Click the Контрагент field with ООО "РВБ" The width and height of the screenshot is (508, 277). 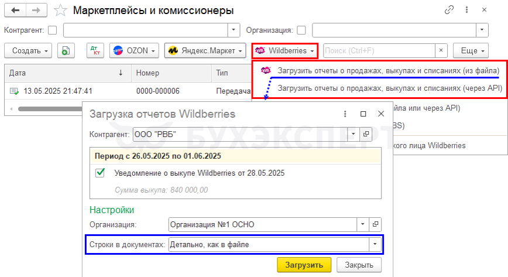point(240,134)
